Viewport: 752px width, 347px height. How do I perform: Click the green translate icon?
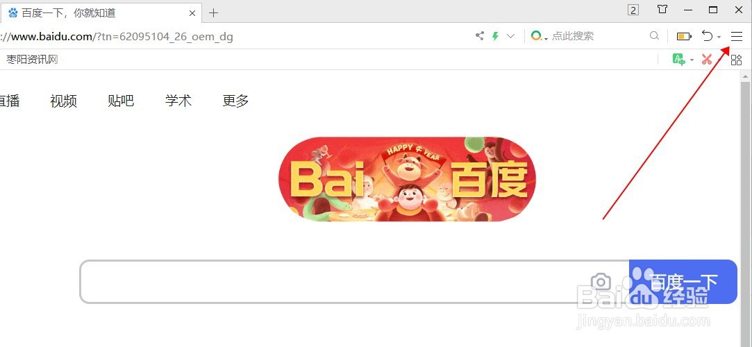tap(678, 60)
